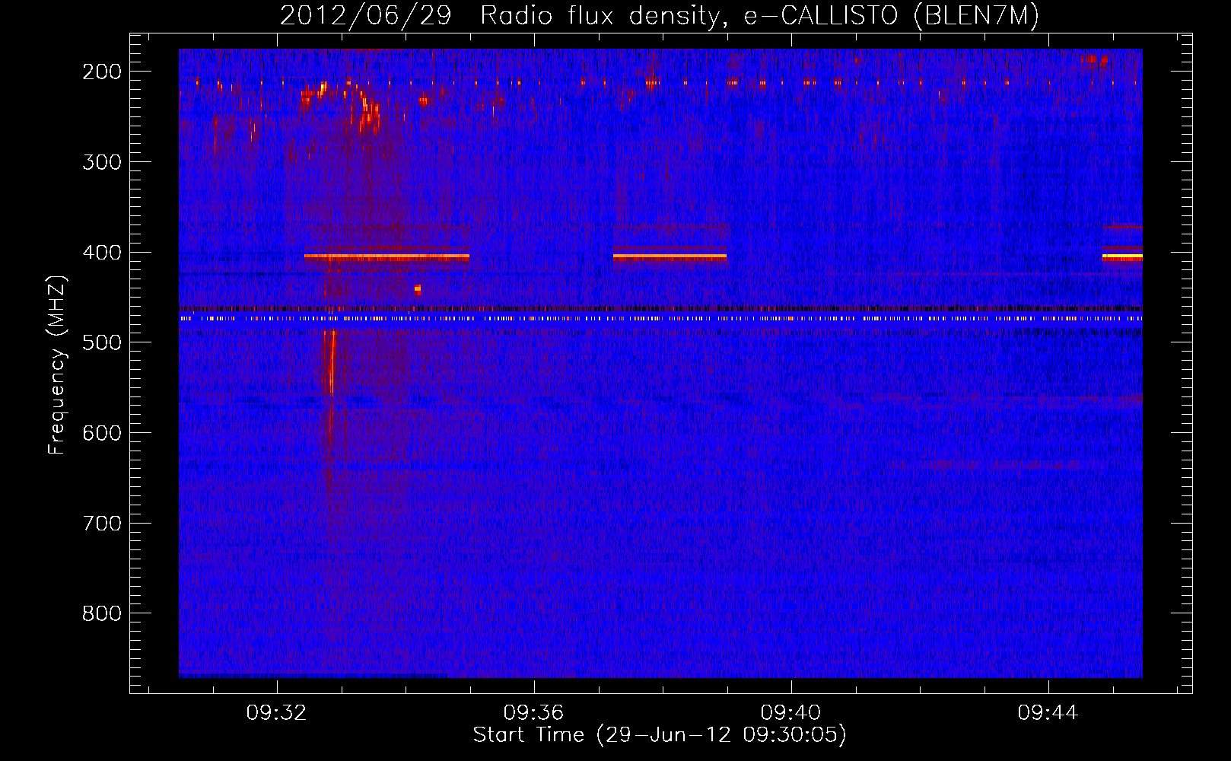Click the plot title "2012/06/29 Radio flux density, e-CALLISTO (BLEN7M)"
This screenshot has height=761, width=1231.
[x=659, y=15]
